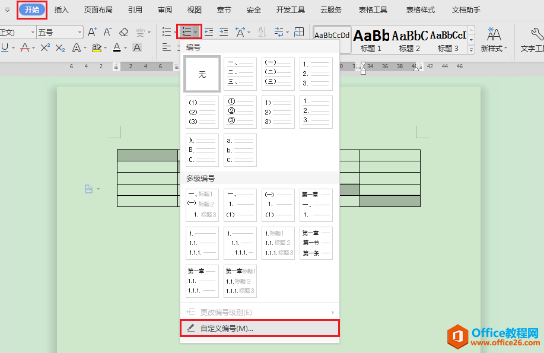Viewport: 544px width, 353px height.
Task: Open the 开始 ribbon tab
Action: [x=32, y=9]
